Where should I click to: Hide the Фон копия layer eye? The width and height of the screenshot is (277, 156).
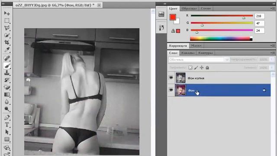click(x=171, y=78)
